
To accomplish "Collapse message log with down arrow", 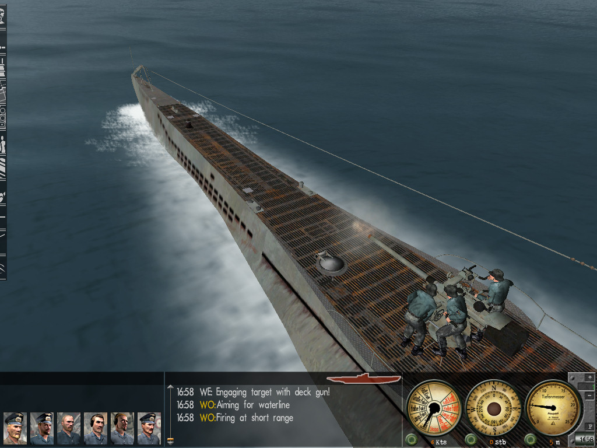I will click(170, 441).
